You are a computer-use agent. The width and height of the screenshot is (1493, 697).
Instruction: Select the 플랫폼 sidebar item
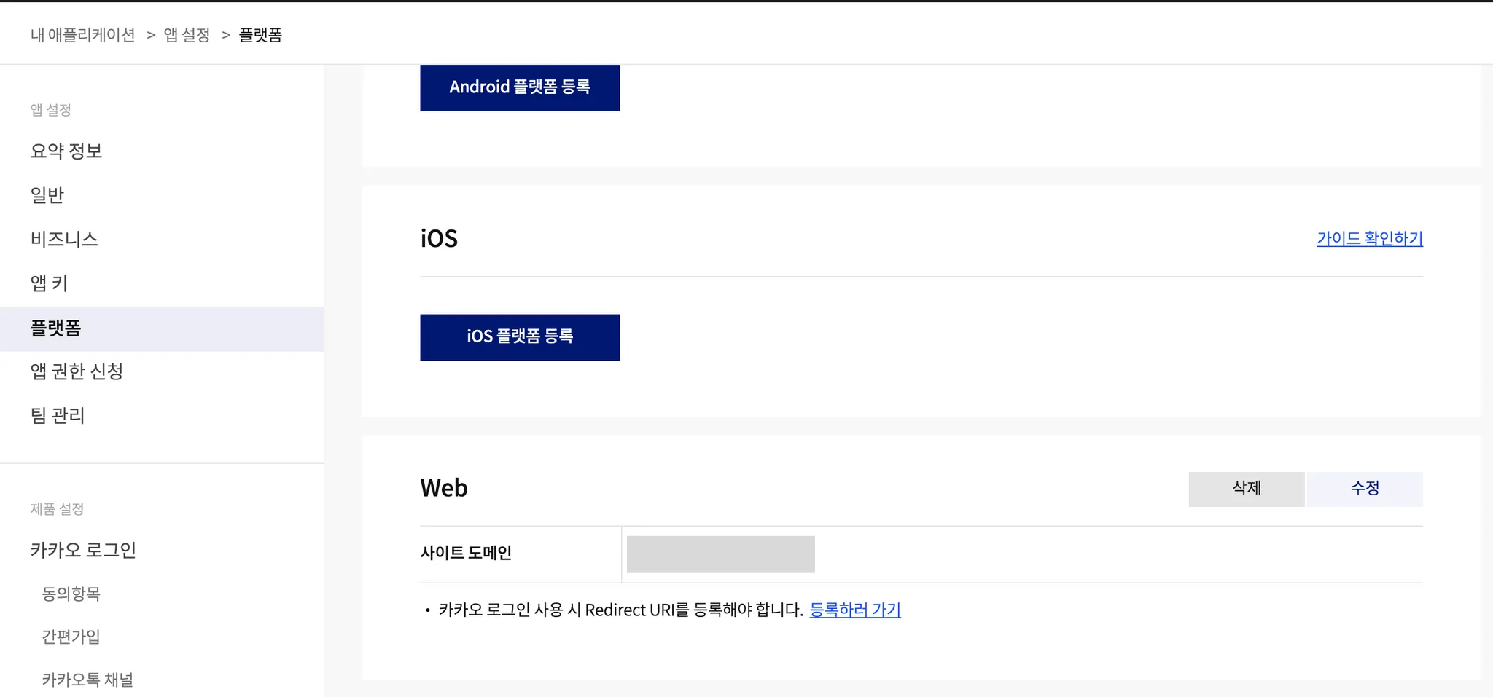coord(55,328)
